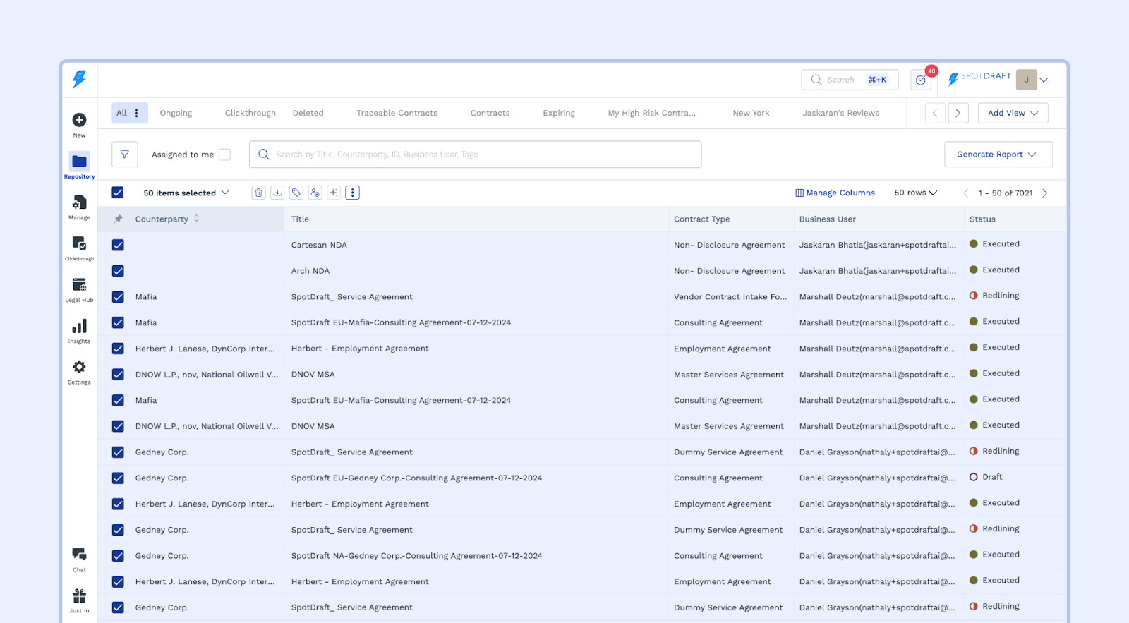Image resolution: width=1129 pixels, height=623 pixels.
Task: Click the tag icon in bulk actions
Action: pyautogui.click(x=296, y=193)
